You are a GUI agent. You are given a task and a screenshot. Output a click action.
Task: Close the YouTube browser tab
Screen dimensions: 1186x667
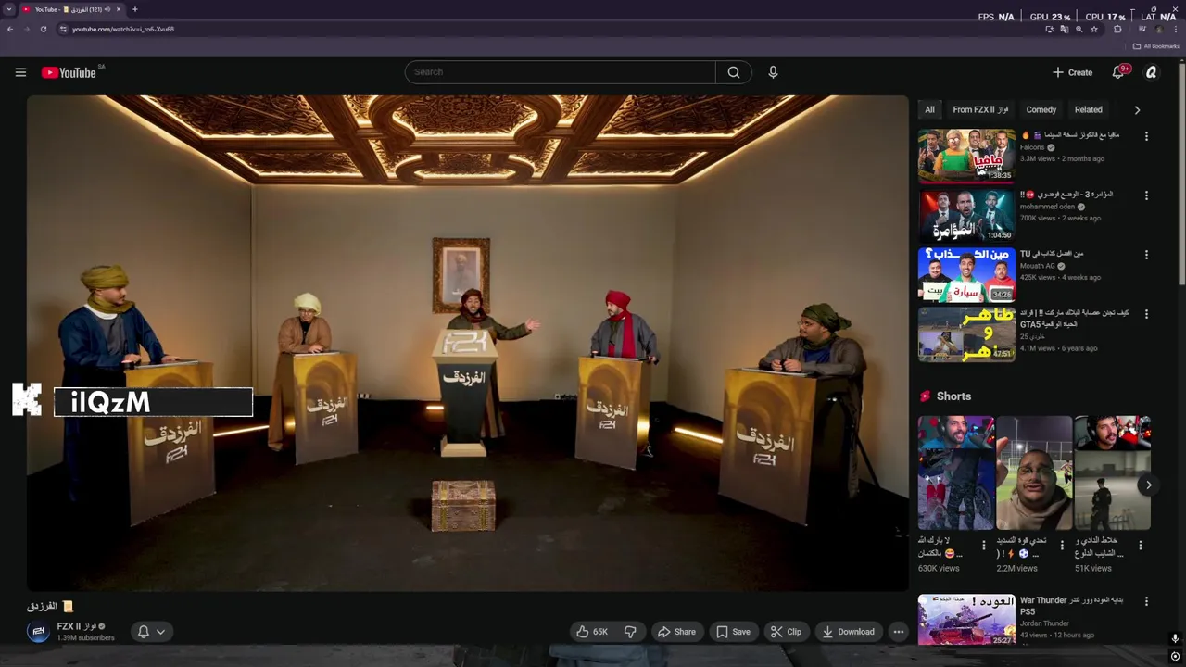118,9
